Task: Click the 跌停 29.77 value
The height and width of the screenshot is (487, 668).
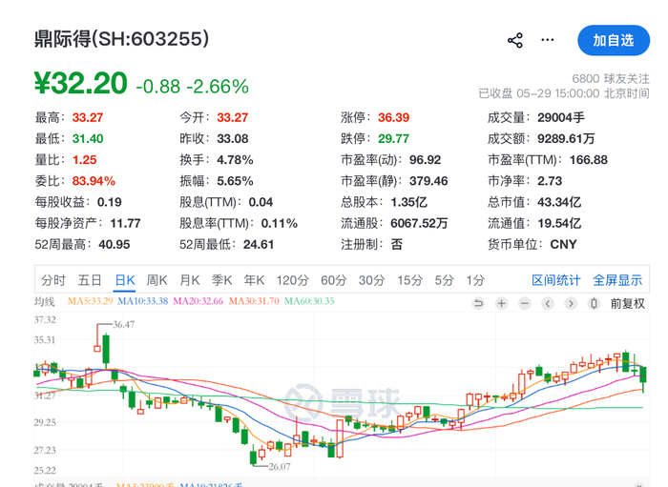Action: click(x=393, y=138)
